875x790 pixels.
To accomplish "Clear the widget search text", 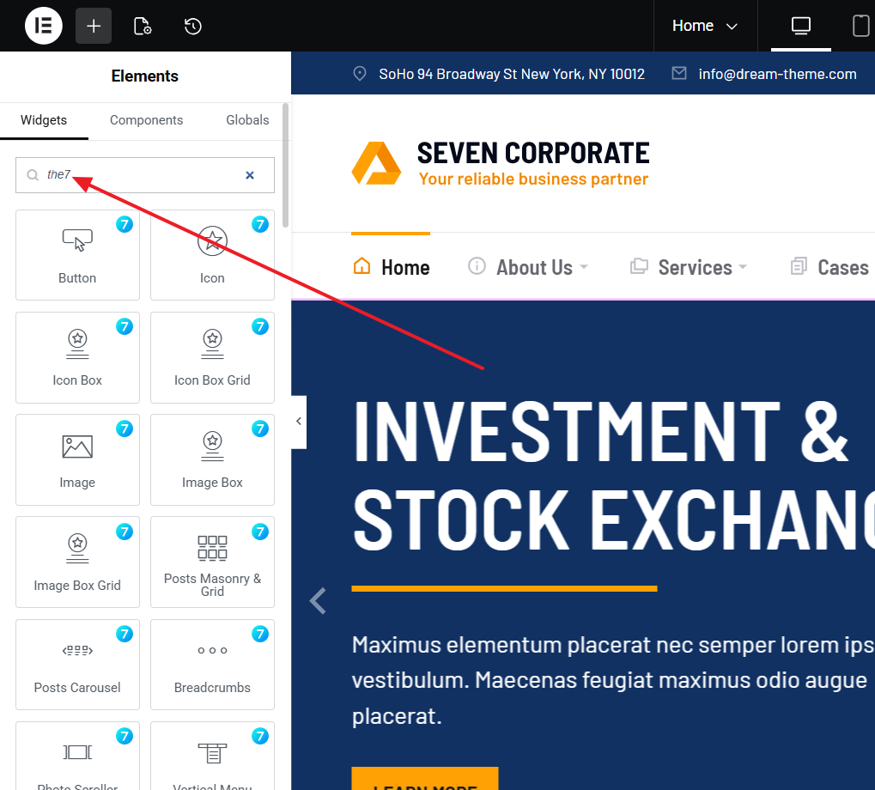I will tap(250, 175).
